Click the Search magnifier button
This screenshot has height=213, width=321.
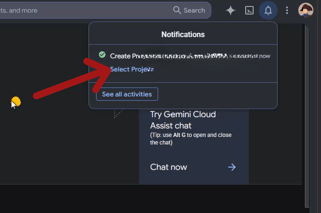[189, 10]
